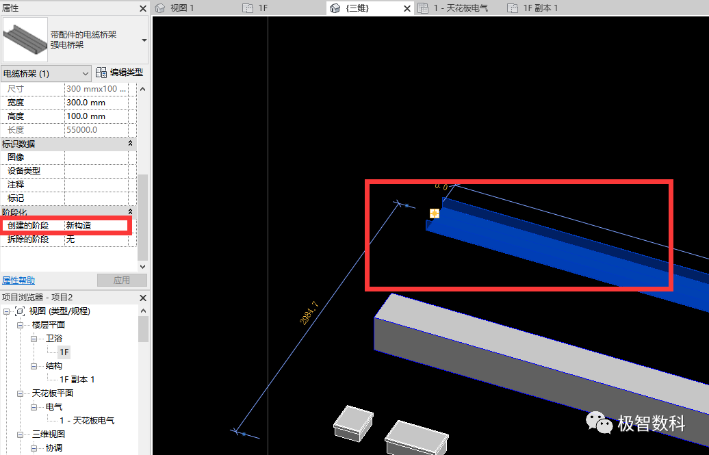Click the 编辑类型 edit type icon
This screenshot has width=709, height=455.
click(102, 73)
